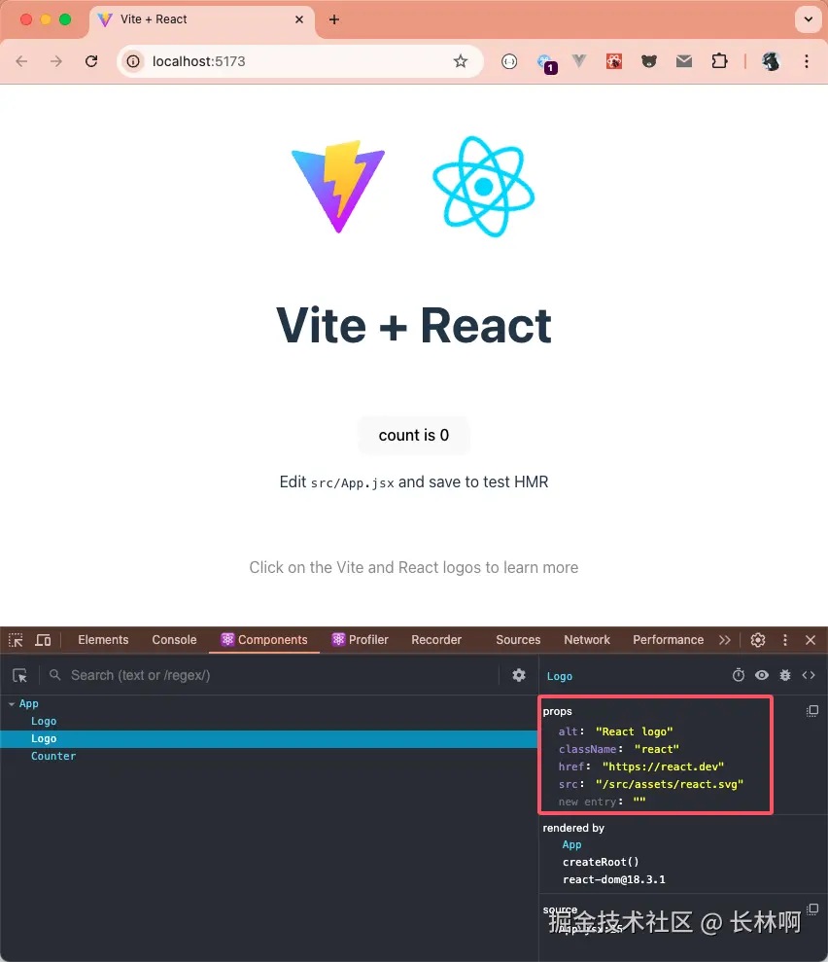Open the Performance tab

668,640
